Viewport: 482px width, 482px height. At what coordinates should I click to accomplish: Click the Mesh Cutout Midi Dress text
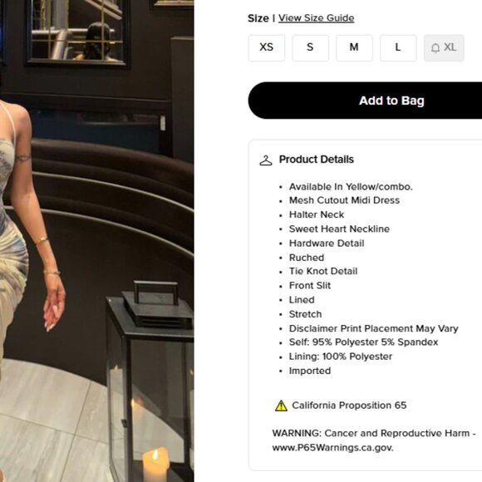coord(344,200)
